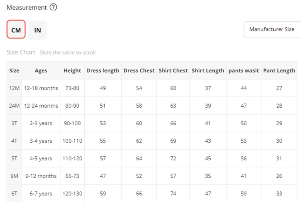Switch measurement units to CM
The height and width of the screenshot is (202, 301).
tap(16, 30)
